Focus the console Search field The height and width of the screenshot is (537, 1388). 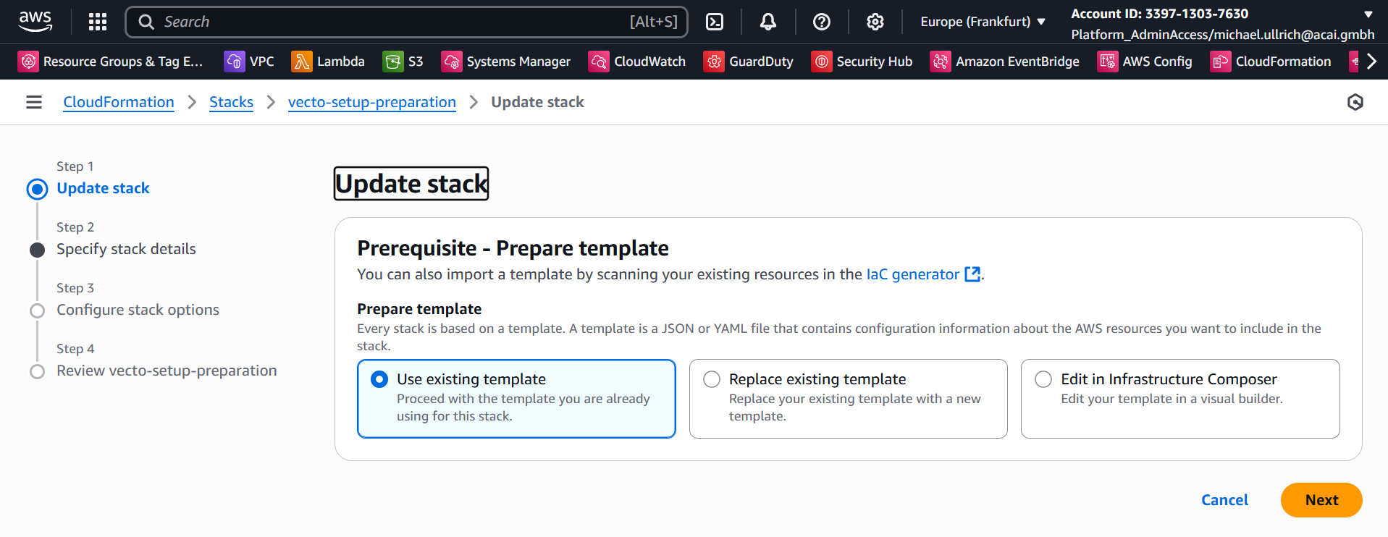[x=406, y=22]
